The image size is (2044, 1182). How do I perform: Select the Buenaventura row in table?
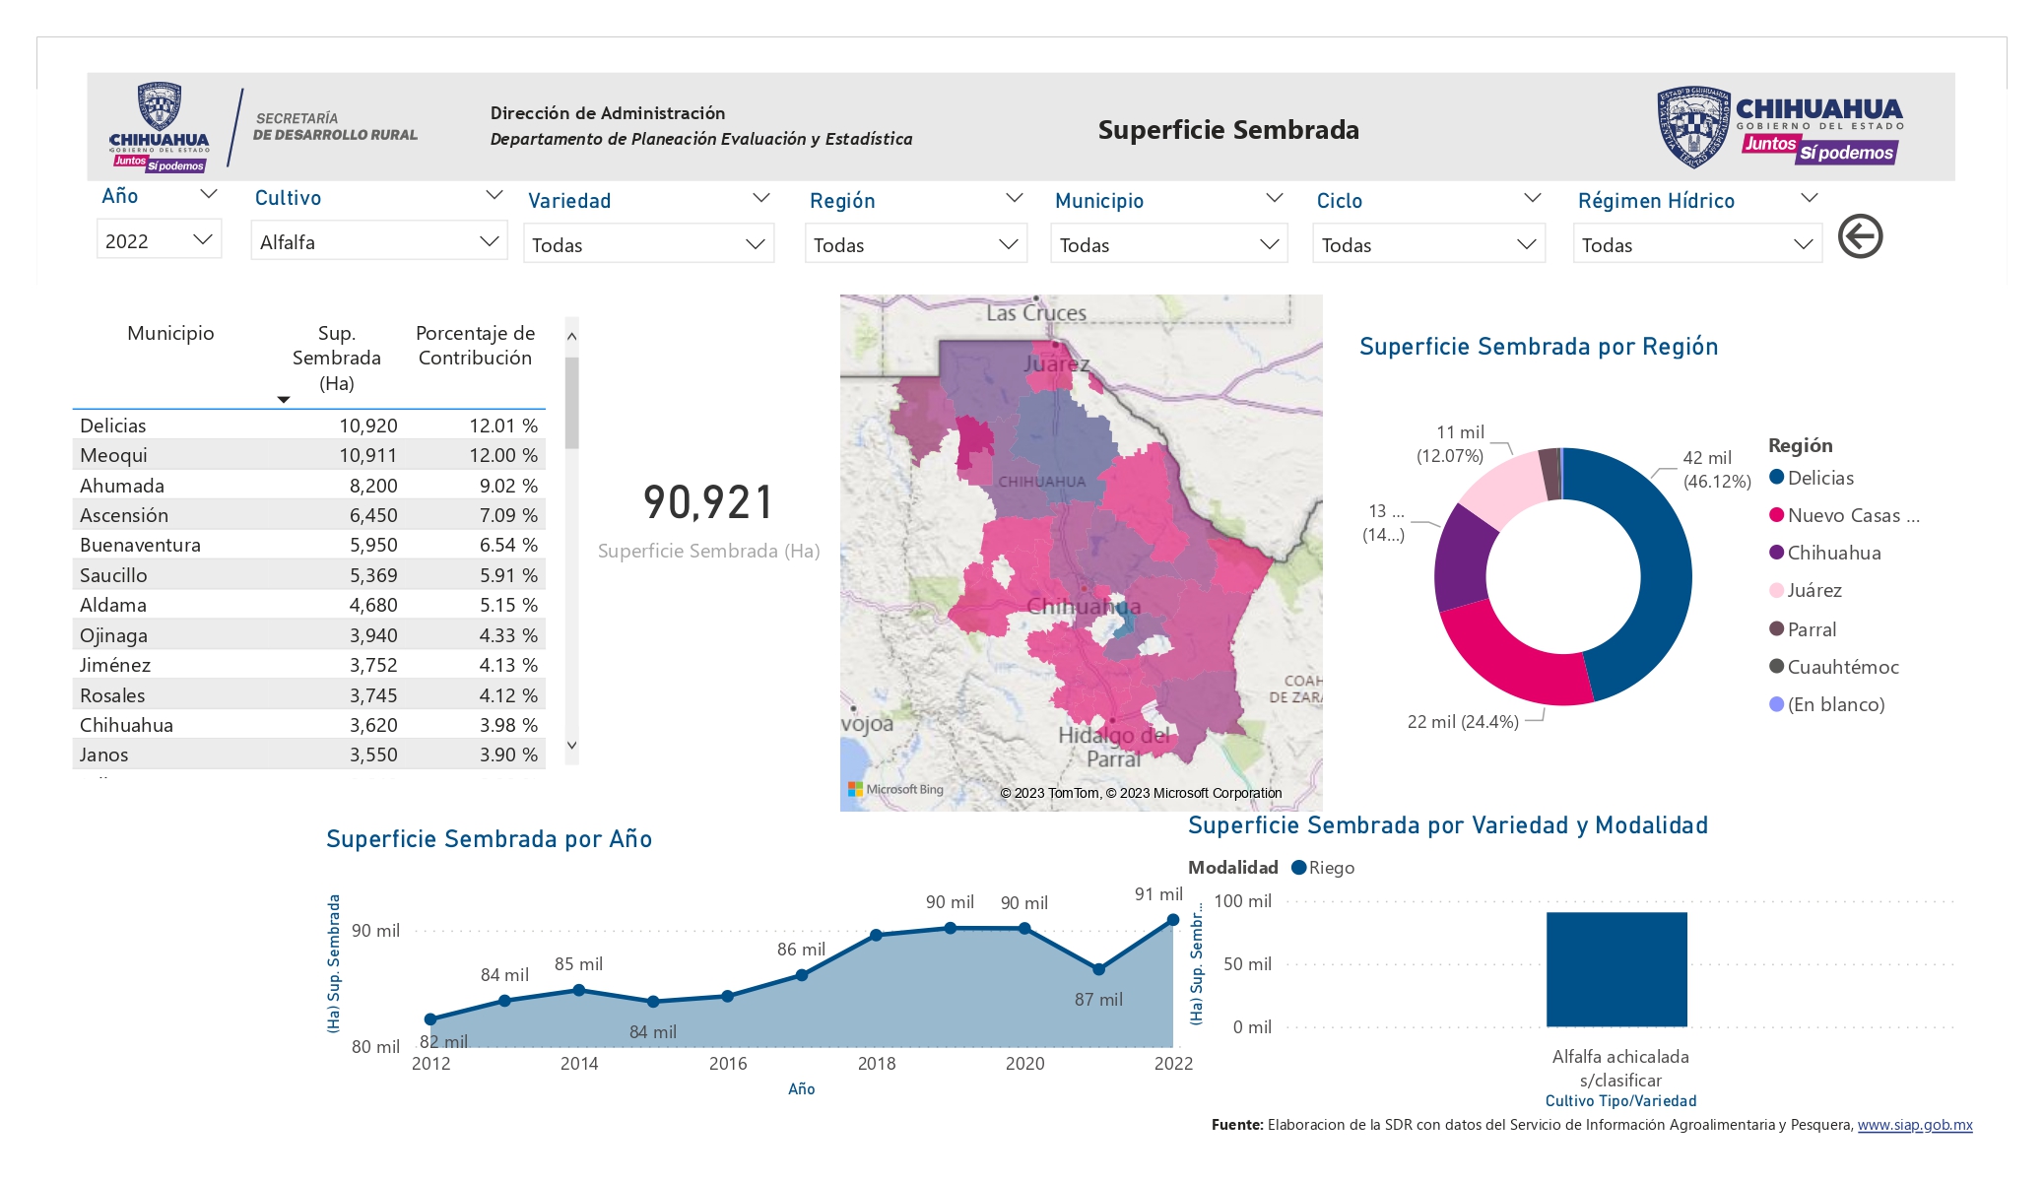308,545
